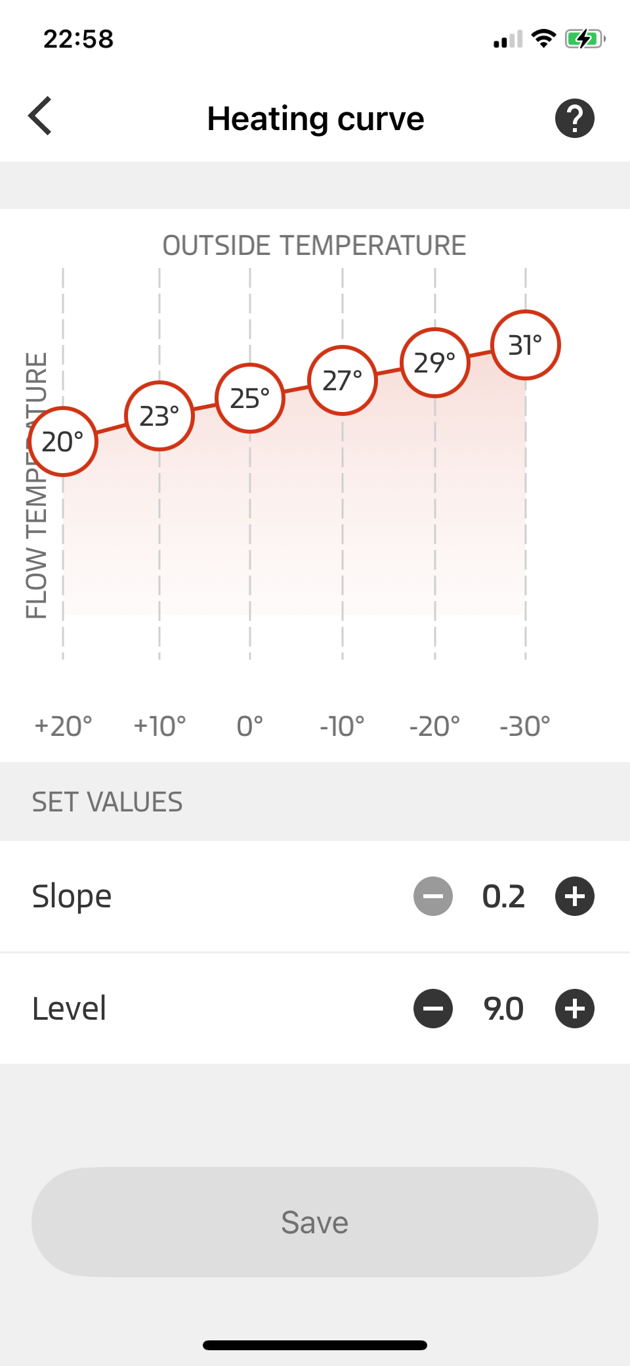Decrease Slope with the minus button
Screen dimensions: 630x1366
(433, 896)
